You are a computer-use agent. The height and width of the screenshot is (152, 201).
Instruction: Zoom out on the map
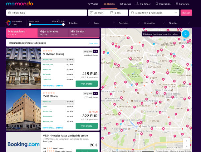pyautogui.click(x=186, y=147)
